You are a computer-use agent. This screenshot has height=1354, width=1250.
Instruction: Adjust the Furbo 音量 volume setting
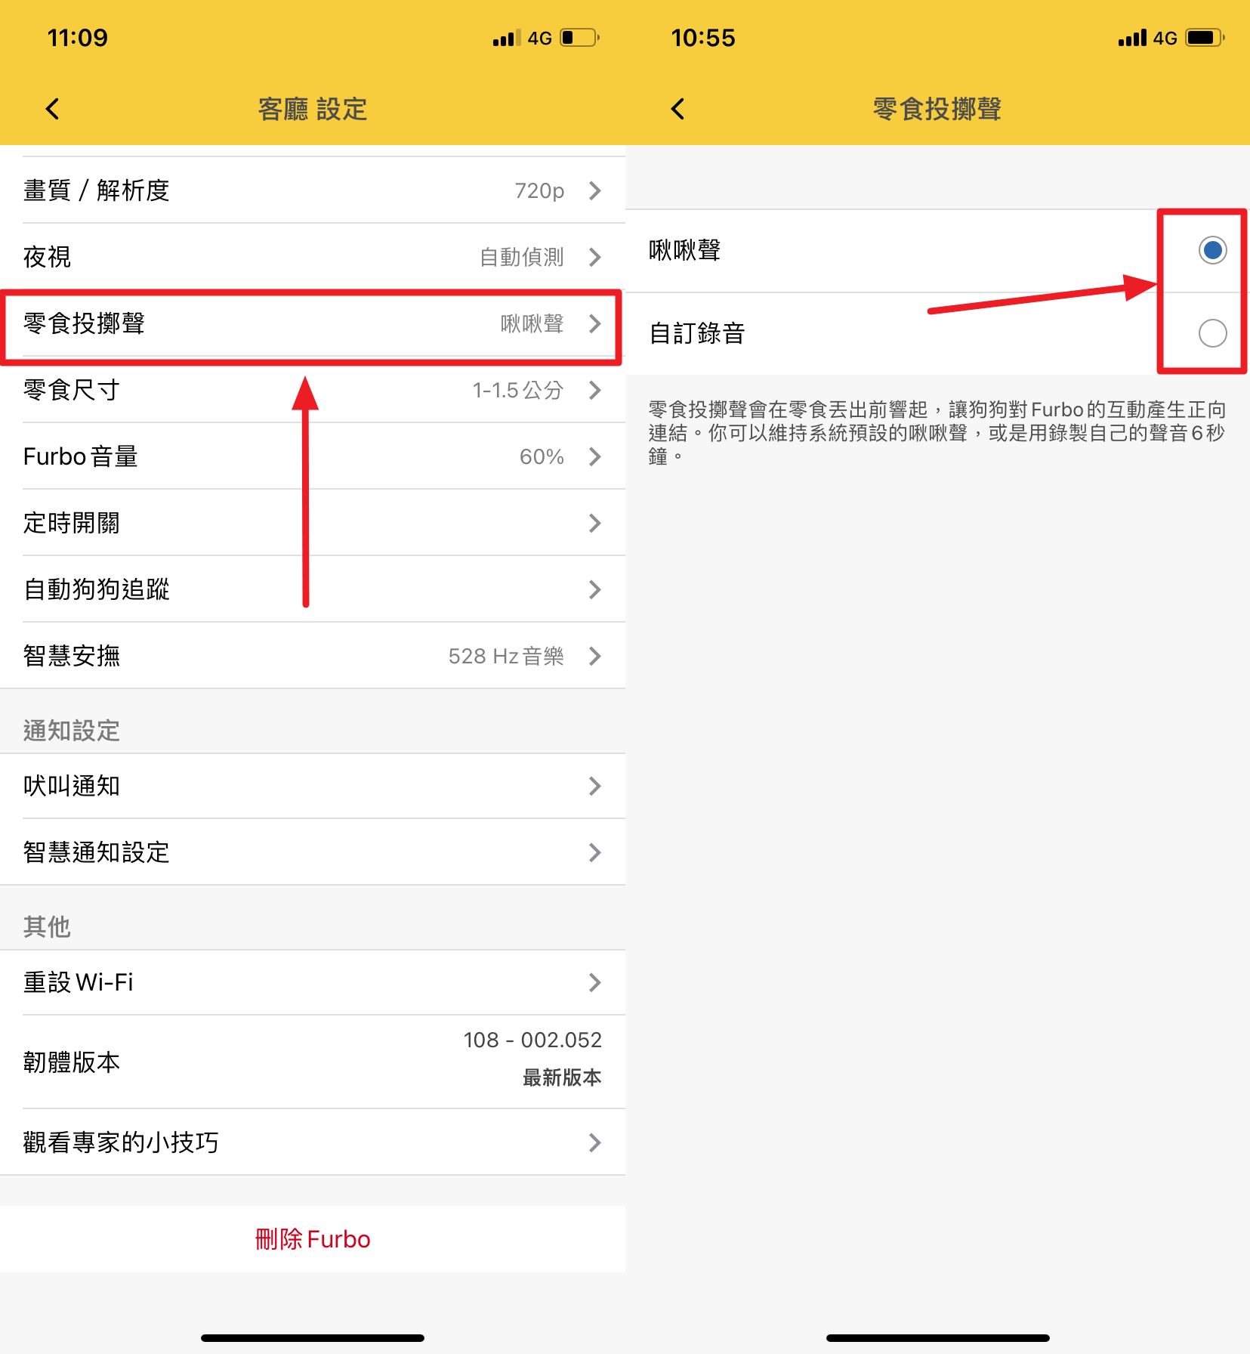(x=313, y=456)
